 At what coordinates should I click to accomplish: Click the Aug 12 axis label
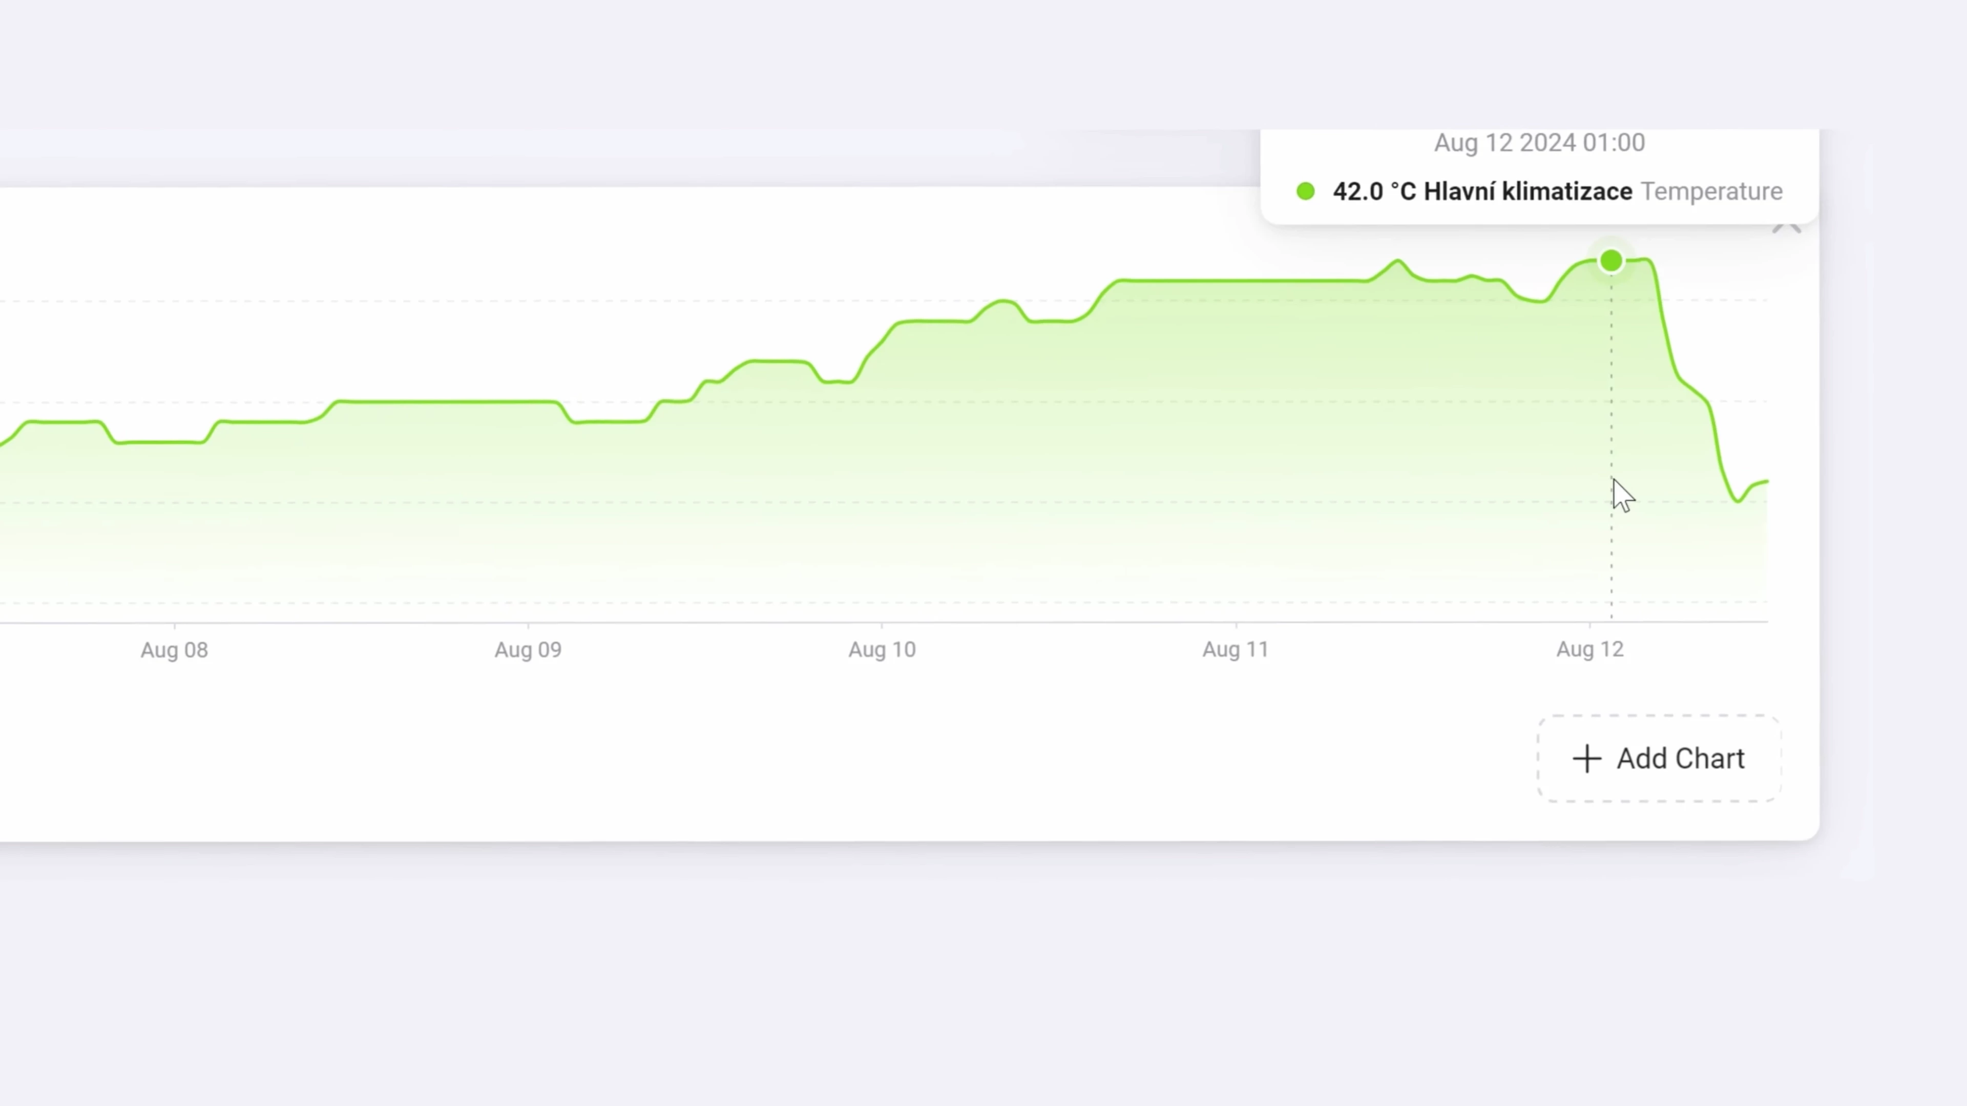(x=1590, y=650)
